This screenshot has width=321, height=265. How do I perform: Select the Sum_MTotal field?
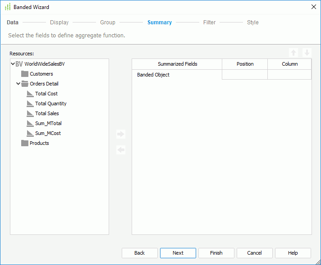point(48,123)
